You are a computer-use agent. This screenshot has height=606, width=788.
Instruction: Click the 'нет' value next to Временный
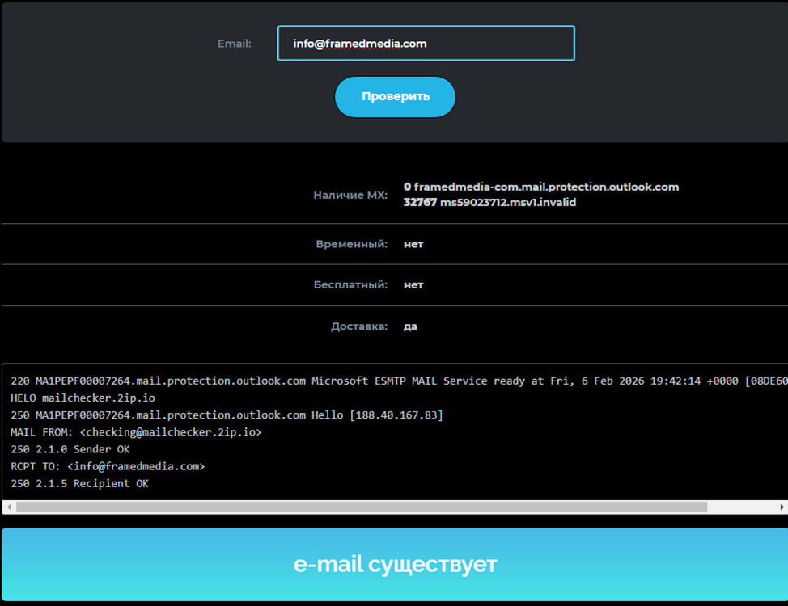click(x=413, y=245)
